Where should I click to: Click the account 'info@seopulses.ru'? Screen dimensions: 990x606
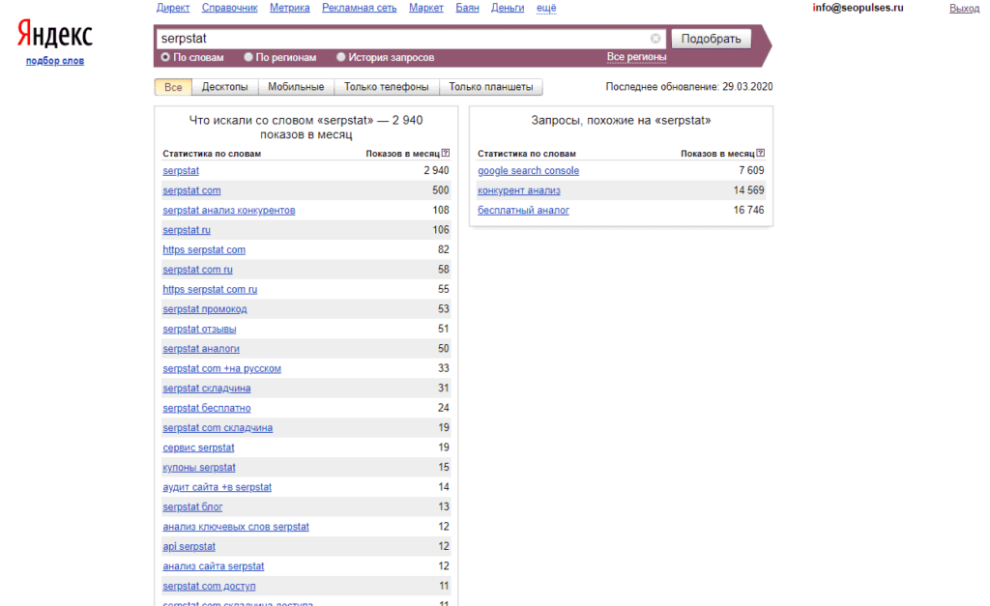859,8
